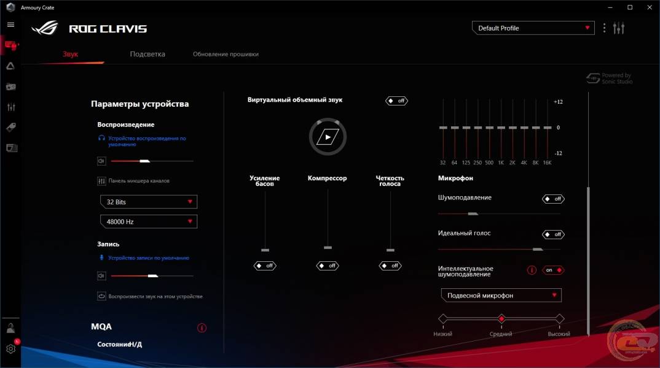Toggle Шумоподавление microphone switch
The width and height of the screenshot is (660, 368).
tap(553, 199)
